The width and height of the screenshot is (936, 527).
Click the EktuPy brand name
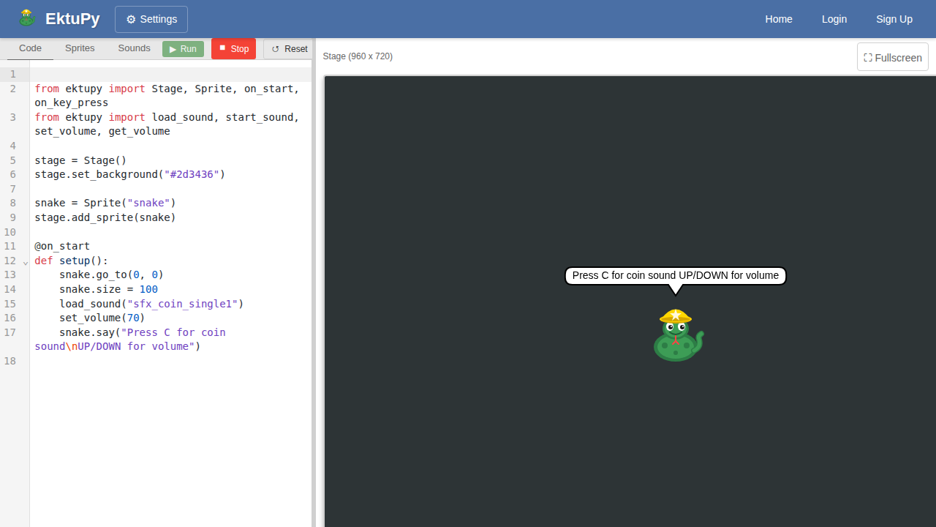tap(72, 19)
